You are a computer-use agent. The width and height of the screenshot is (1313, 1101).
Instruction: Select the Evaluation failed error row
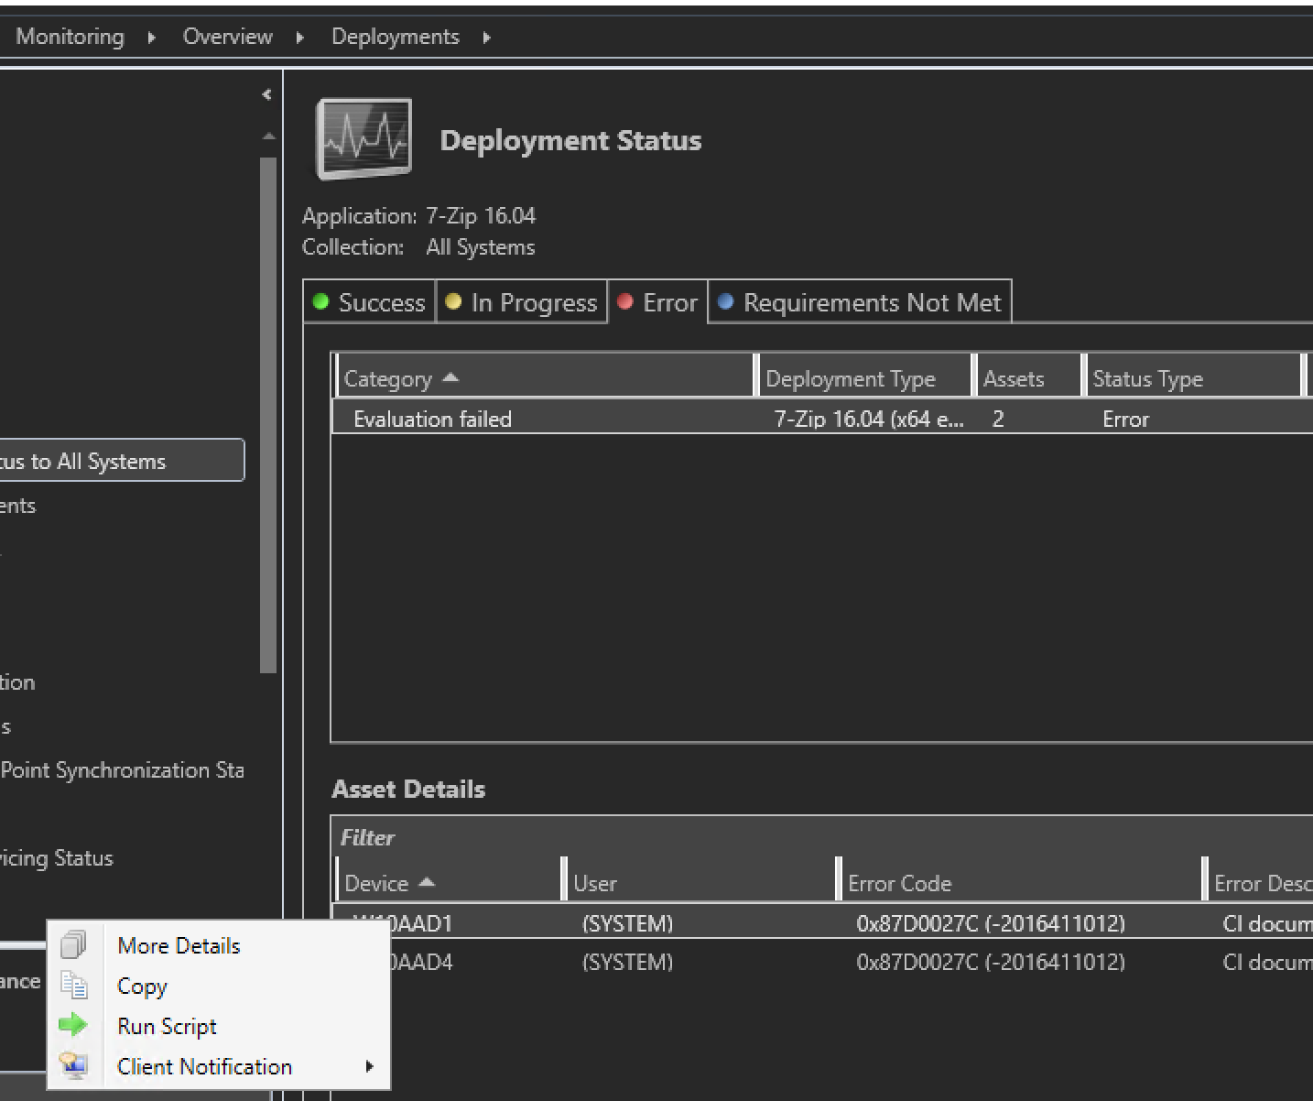[x=432, y=419]
